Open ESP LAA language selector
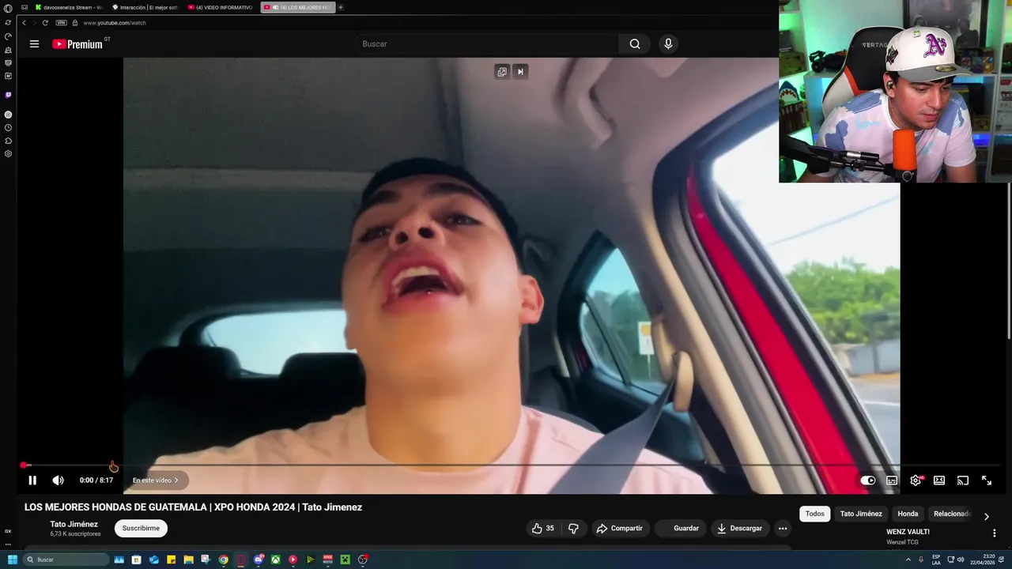Viewport: 1012px width, 569px height. (x=936, y=560)
